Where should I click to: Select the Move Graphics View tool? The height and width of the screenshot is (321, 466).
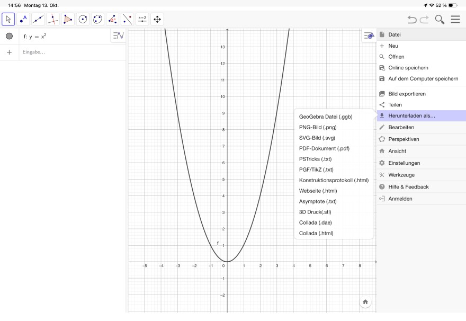click(157, 20)
